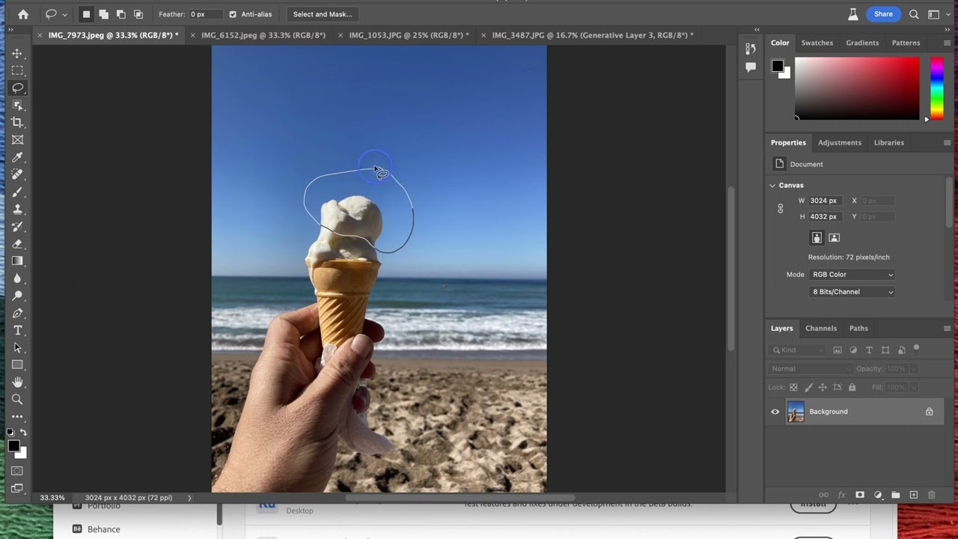Select the Hand tool
This screenshot has width=958, height=539.
click(x=17, y=382)
